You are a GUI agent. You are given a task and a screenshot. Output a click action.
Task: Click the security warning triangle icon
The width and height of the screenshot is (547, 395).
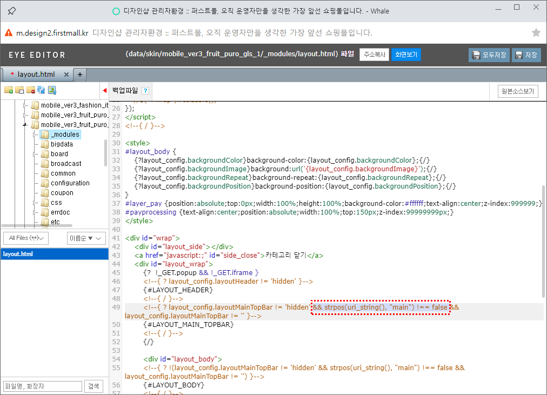9,33
